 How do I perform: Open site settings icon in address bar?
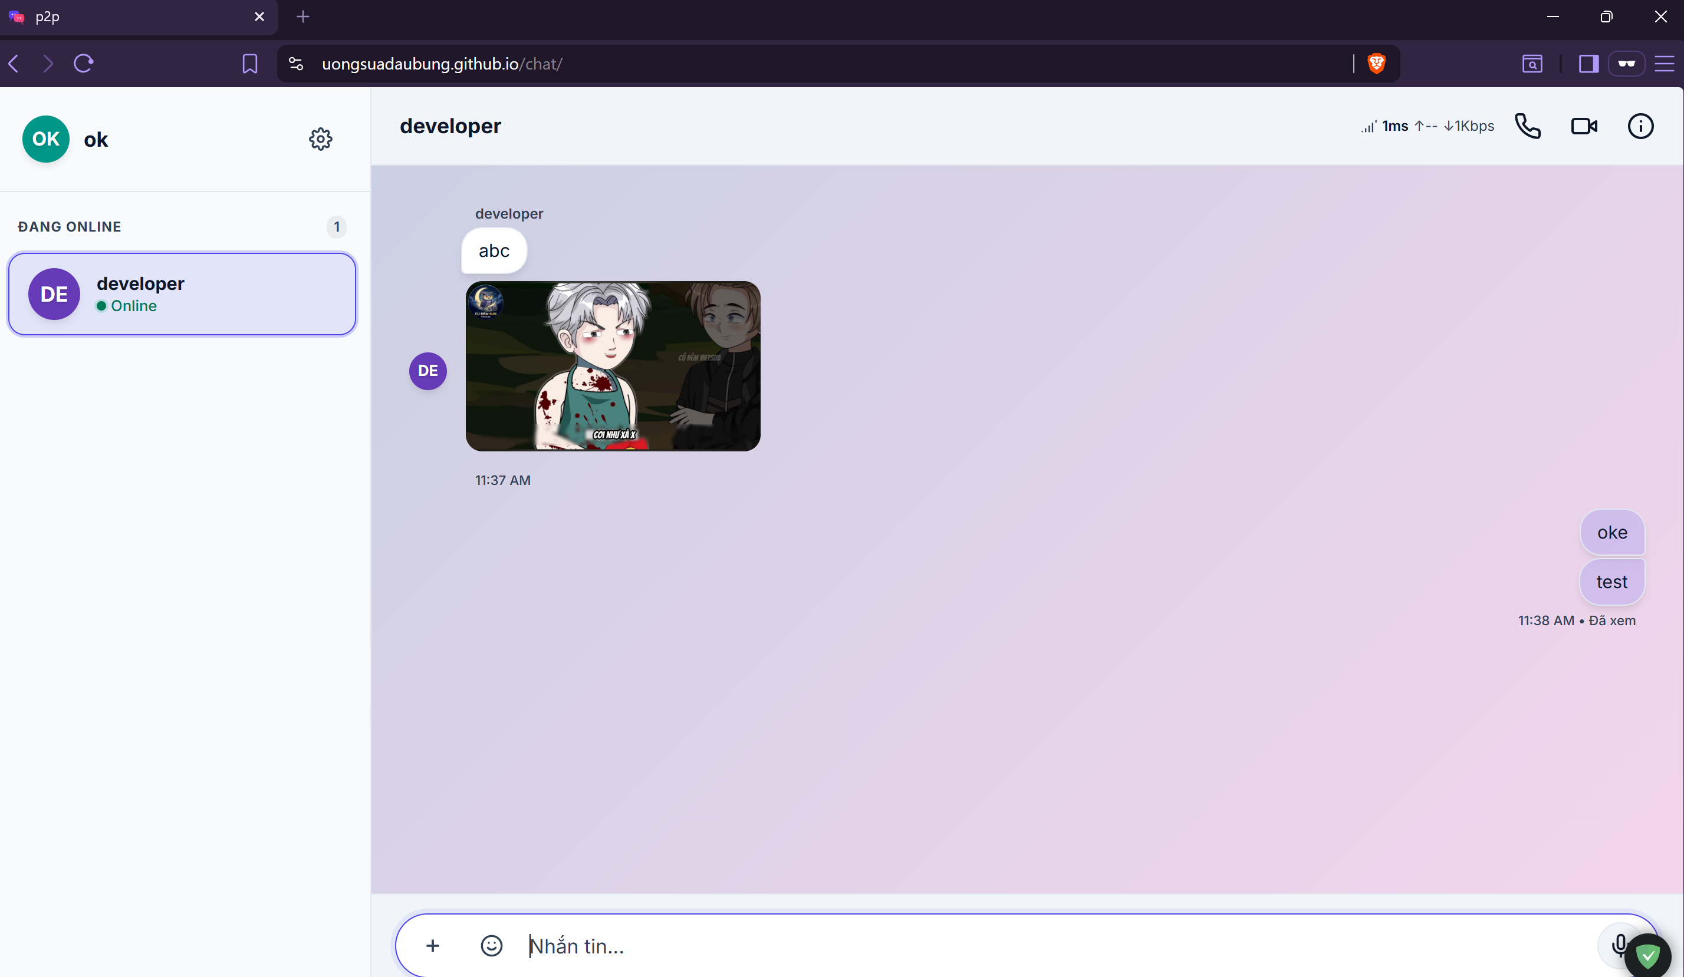pos(296,64)
